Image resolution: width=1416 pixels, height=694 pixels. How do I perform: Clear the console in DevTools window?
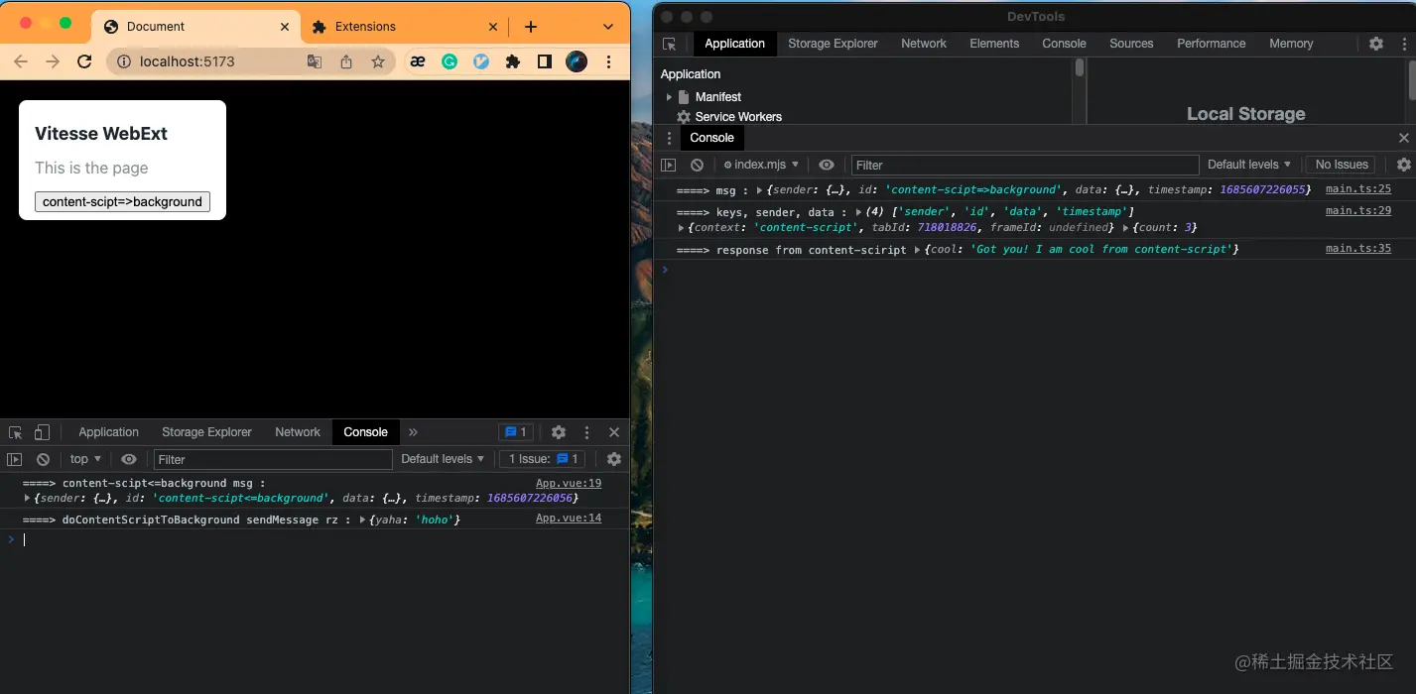pyautogui.click(x=697, y=165)
